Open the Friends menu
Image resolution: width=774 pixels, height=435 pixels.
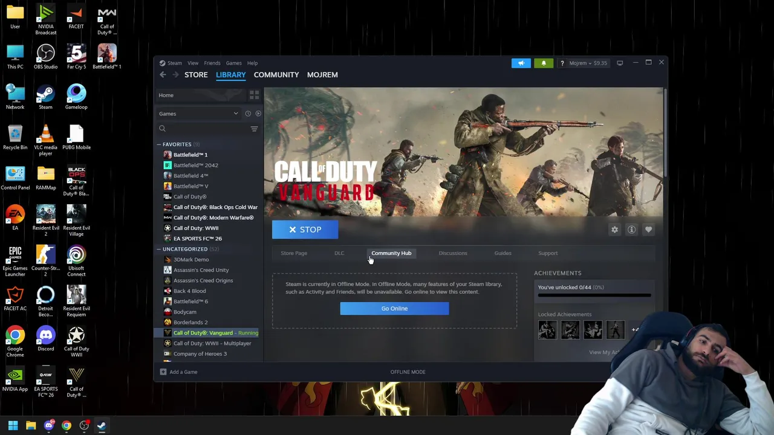coord(212,63)
